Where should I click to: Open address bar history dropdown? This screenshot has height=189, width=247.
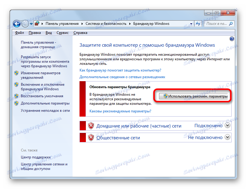(x=191, y=24)
